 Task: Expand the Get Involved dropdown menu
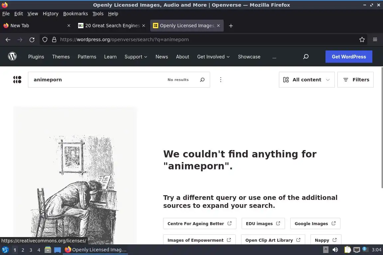213,57
